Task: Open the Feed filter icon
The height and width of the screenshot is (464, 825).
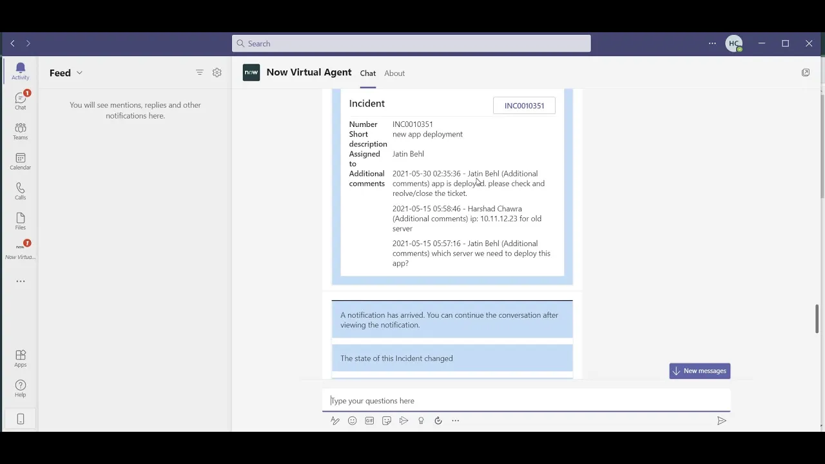Action: [199, 73]
